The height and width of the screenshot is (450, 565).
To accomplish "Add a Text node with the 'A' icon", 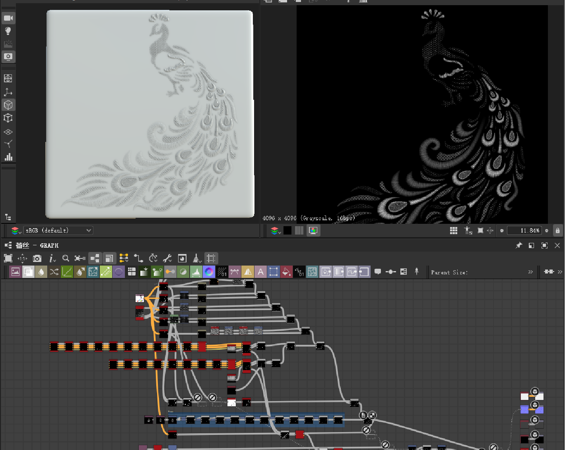I will tap(260, 272).
